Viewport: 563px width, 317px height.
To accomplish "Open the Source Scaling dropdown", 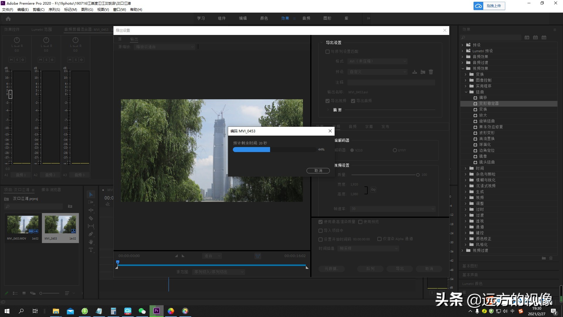I will pos(165,47).
